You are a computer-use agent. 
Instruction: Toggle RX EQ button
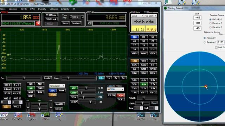click(111, 95)
